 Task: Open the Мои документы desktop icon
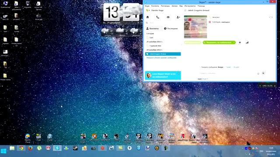coord(16,6)
